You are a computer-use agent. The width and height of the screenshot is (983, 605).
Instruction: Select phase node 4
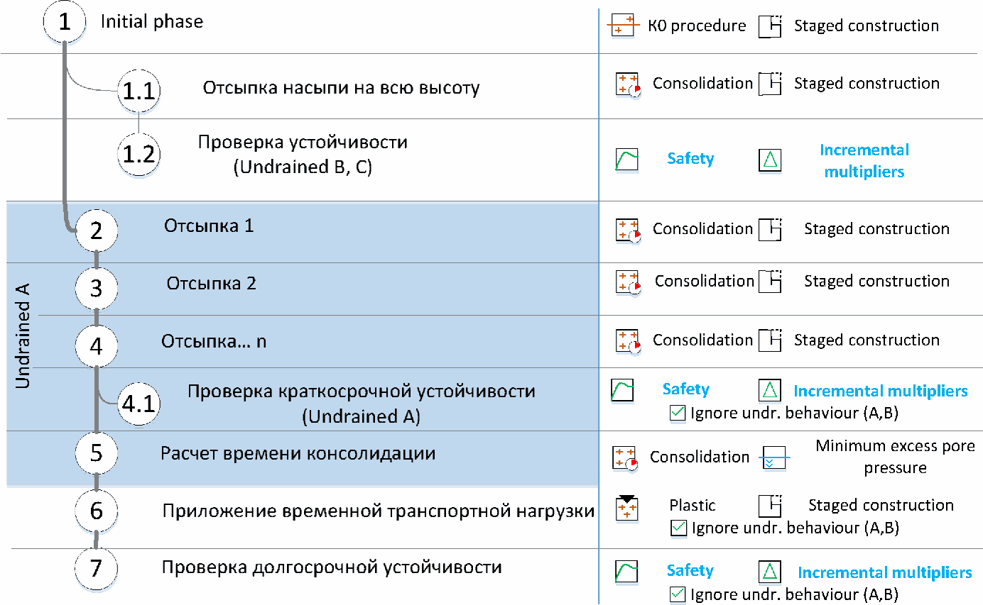(97, 346)
